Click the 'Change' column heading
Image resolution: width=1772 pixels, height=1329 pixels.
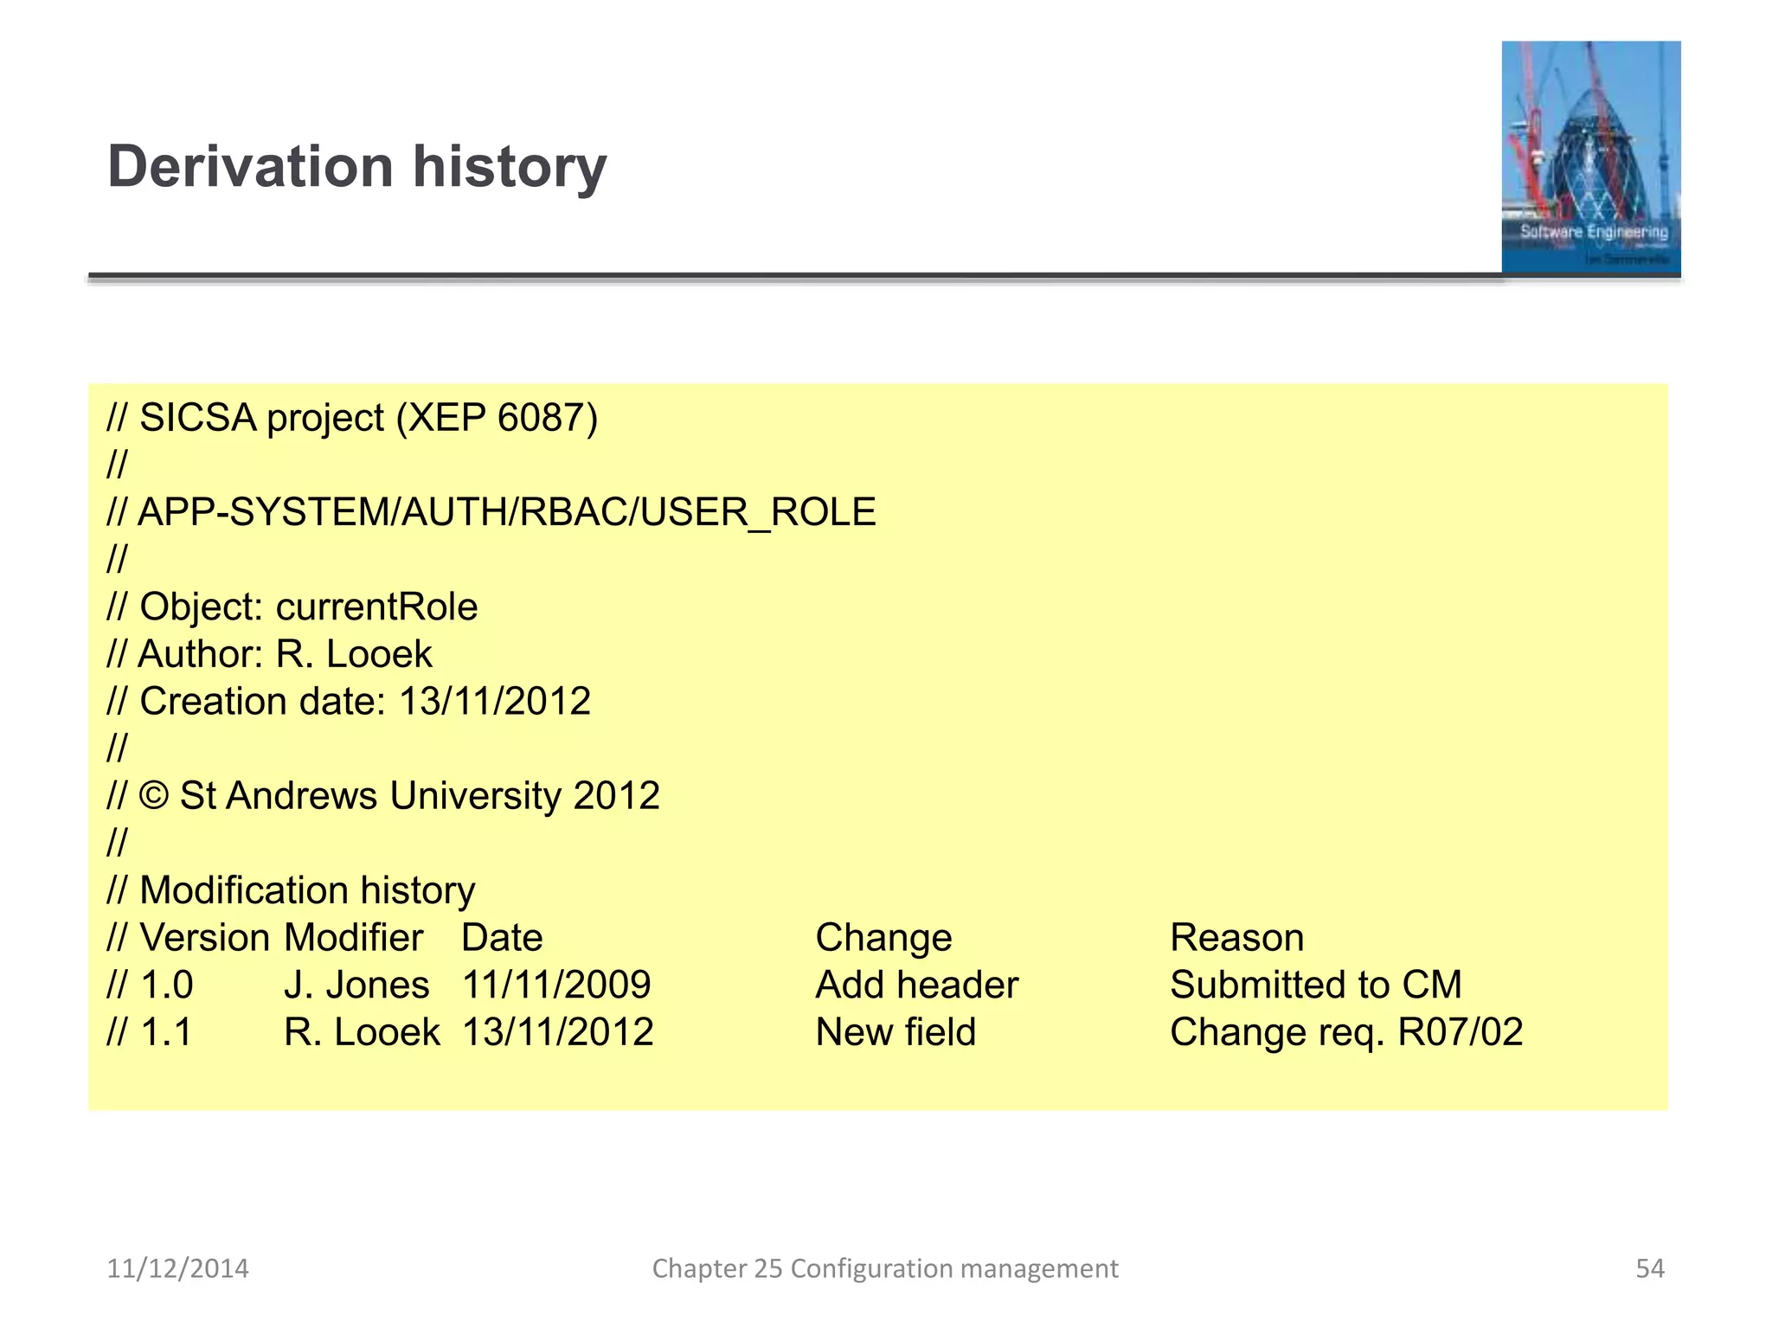click(x=883, y=938)
